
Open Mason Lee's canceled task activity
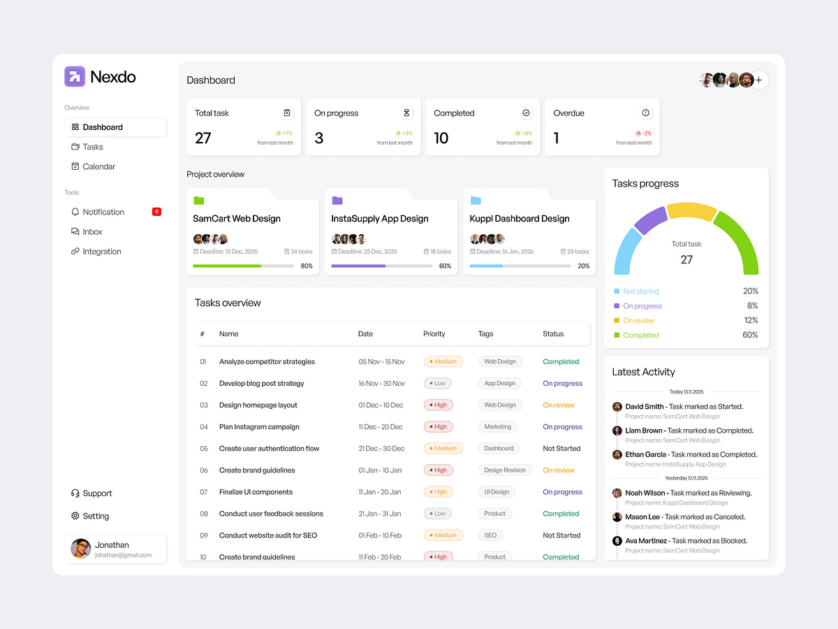coord(686,521)
